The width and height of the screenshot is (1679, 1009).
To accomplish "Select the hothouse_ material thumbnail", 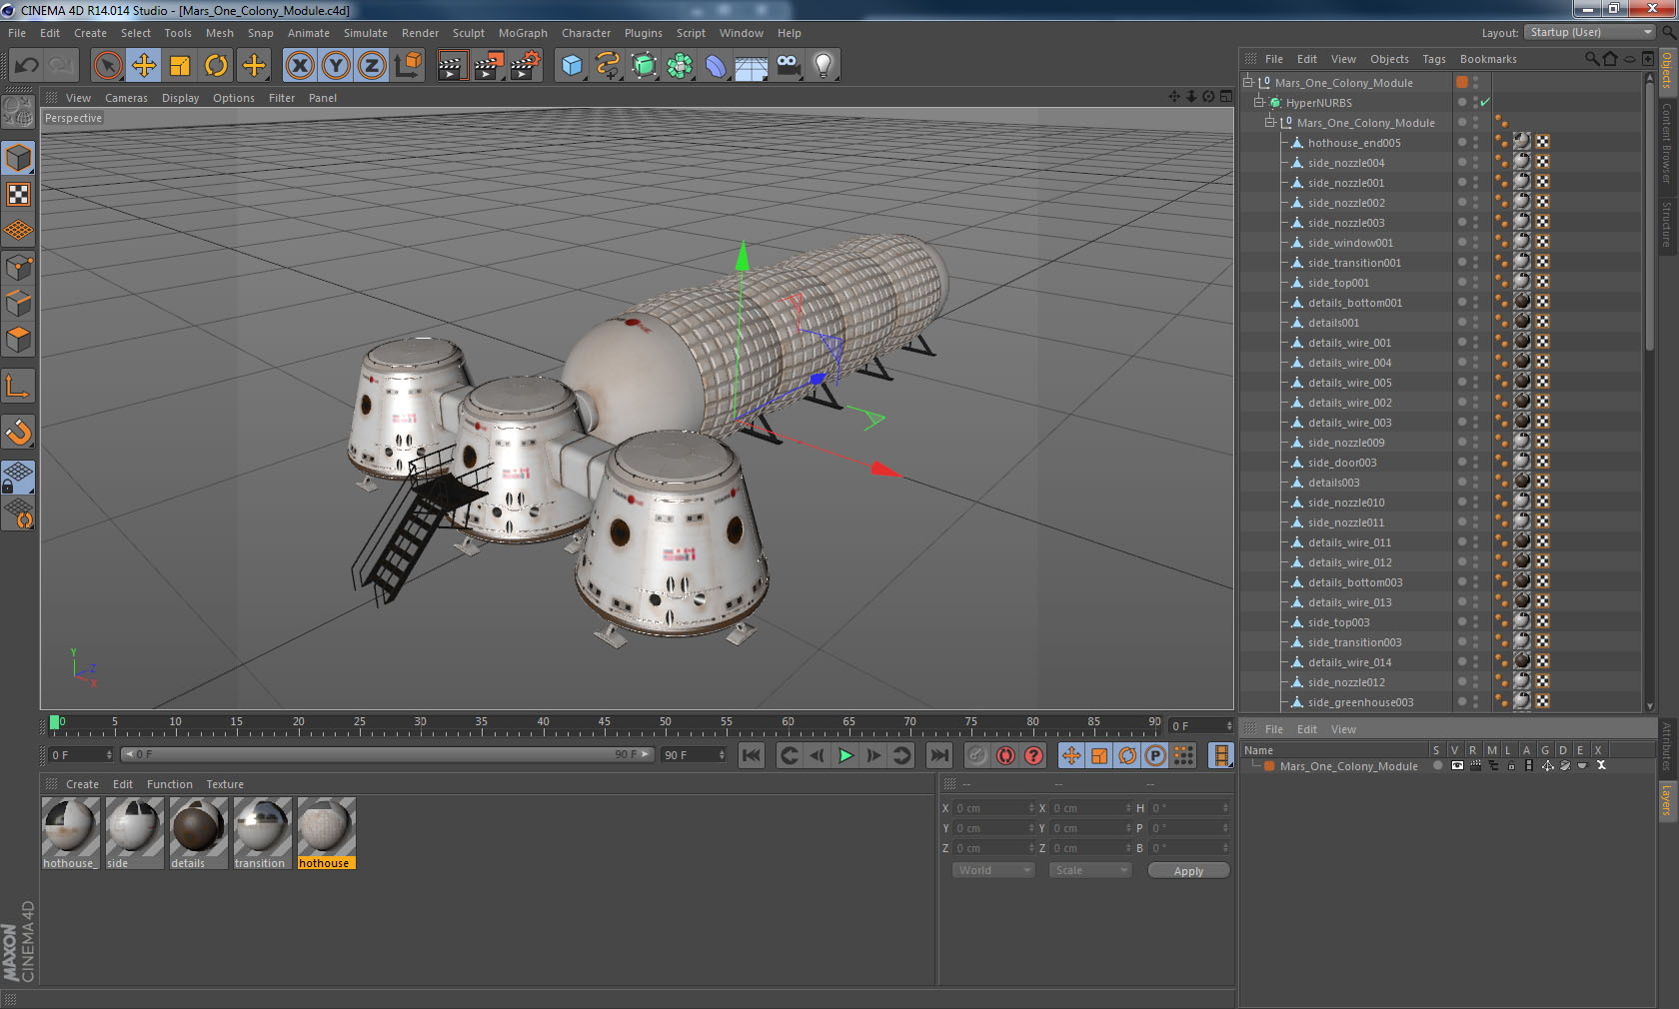I will click(x=70, y=832).
